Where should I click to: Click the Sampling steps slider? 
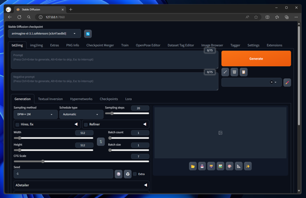127,114
